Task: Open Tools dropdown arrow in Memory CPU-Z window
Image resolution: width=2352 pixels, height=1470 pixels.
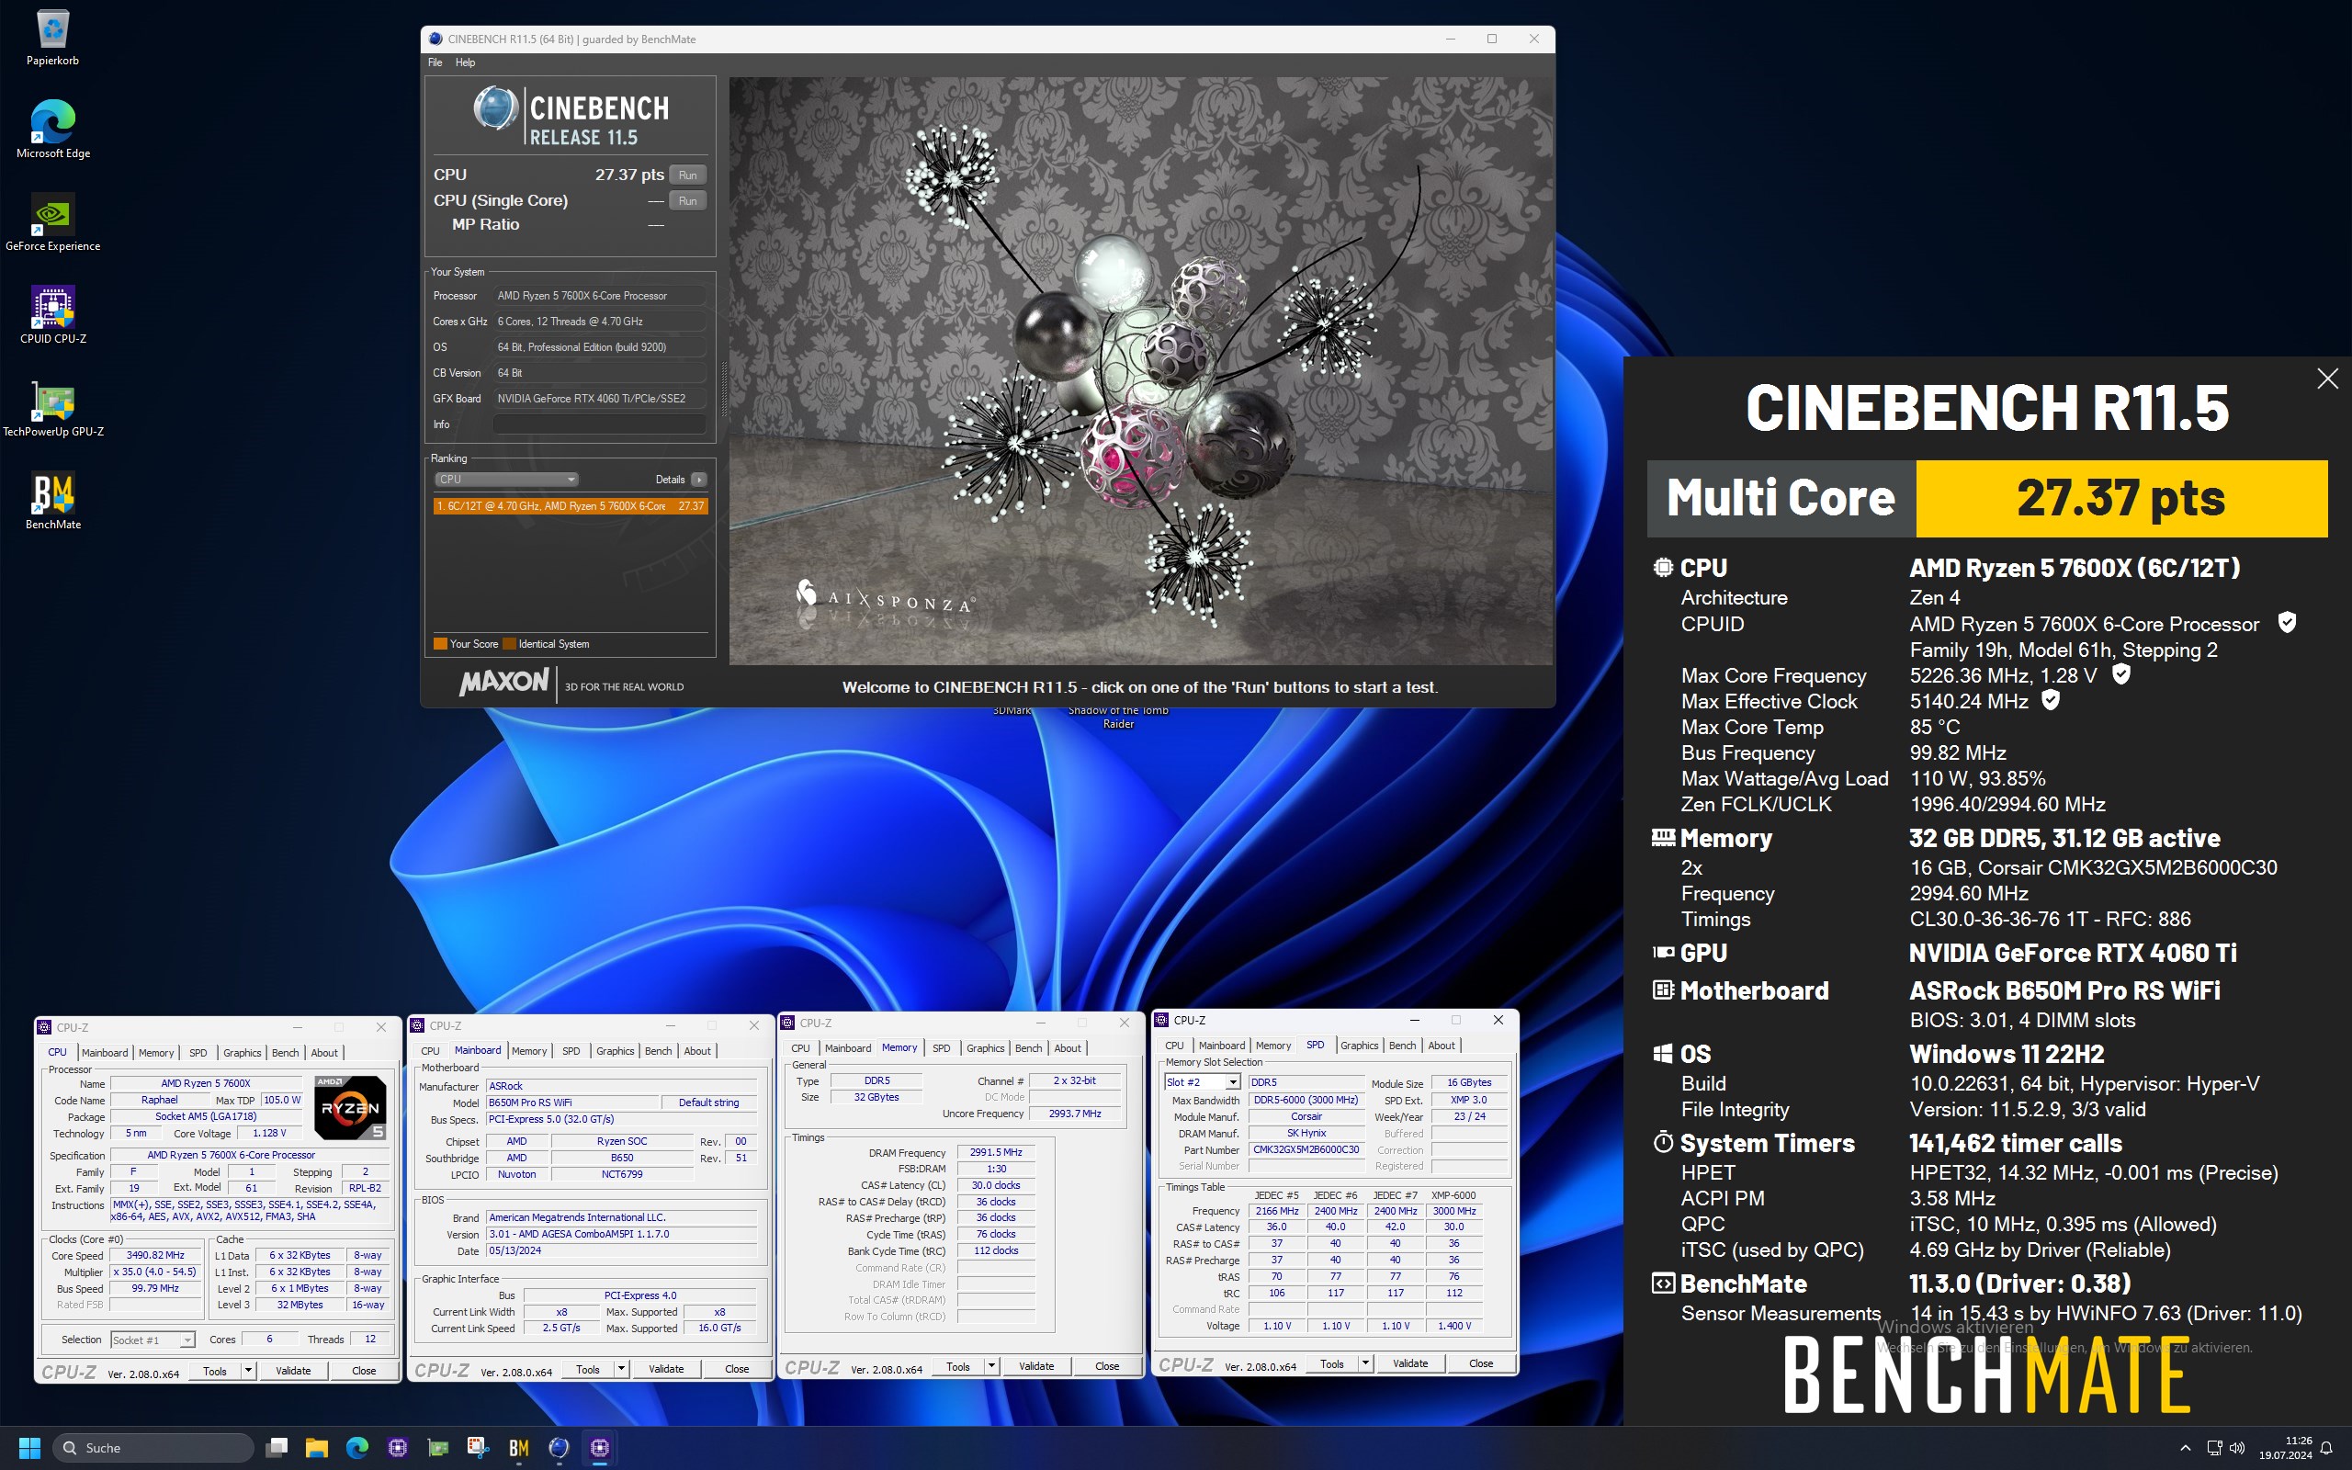Action: (991, 1366)
